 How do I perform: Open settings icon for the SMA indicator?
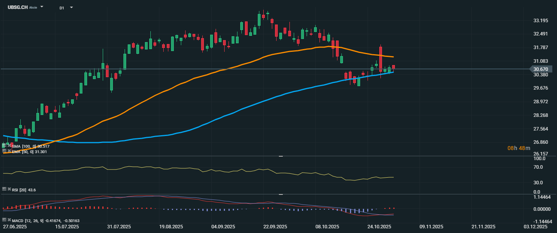pyautogui.click(x=4, y=146)
